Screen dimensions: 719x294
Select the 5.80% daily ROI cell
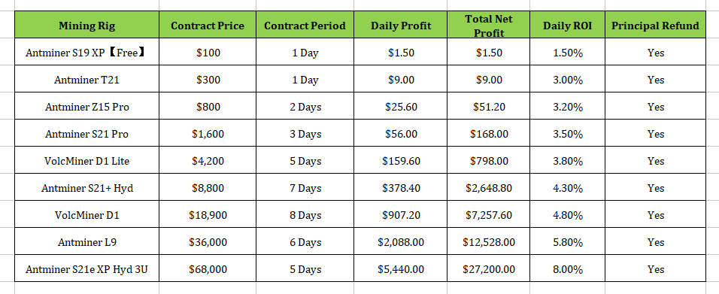(x=567, y=241)
